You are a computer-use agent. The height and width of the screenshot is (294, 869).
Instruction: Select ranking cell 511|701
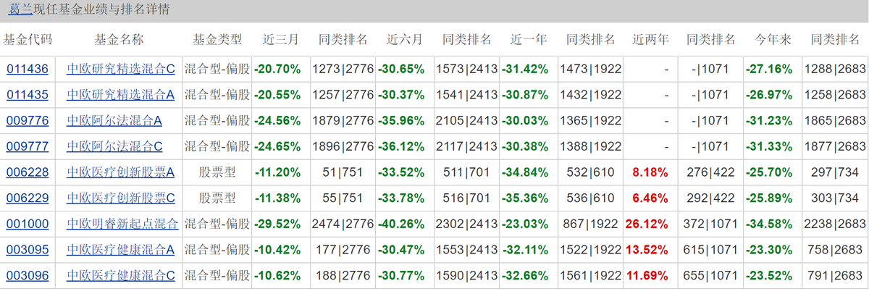point(467,172)
